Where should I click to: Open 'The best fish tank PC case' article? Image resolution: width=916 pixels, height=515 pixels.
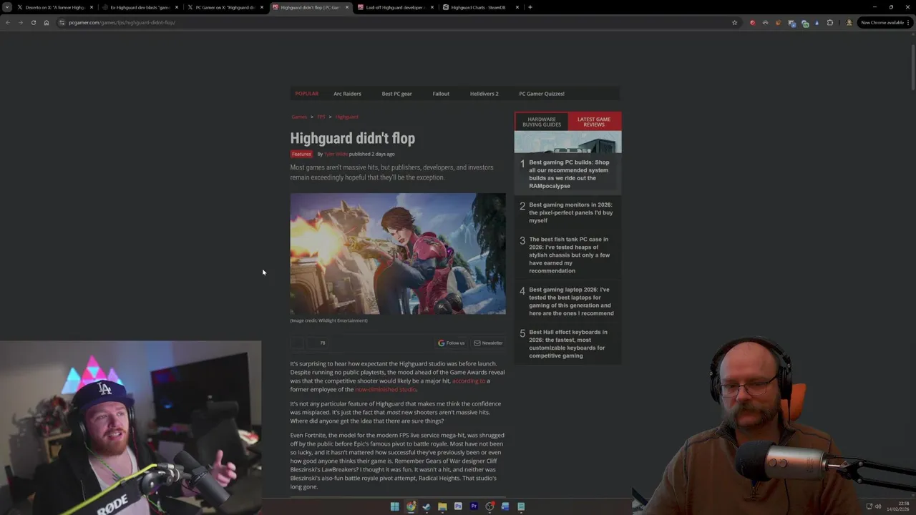pos(570,255)
